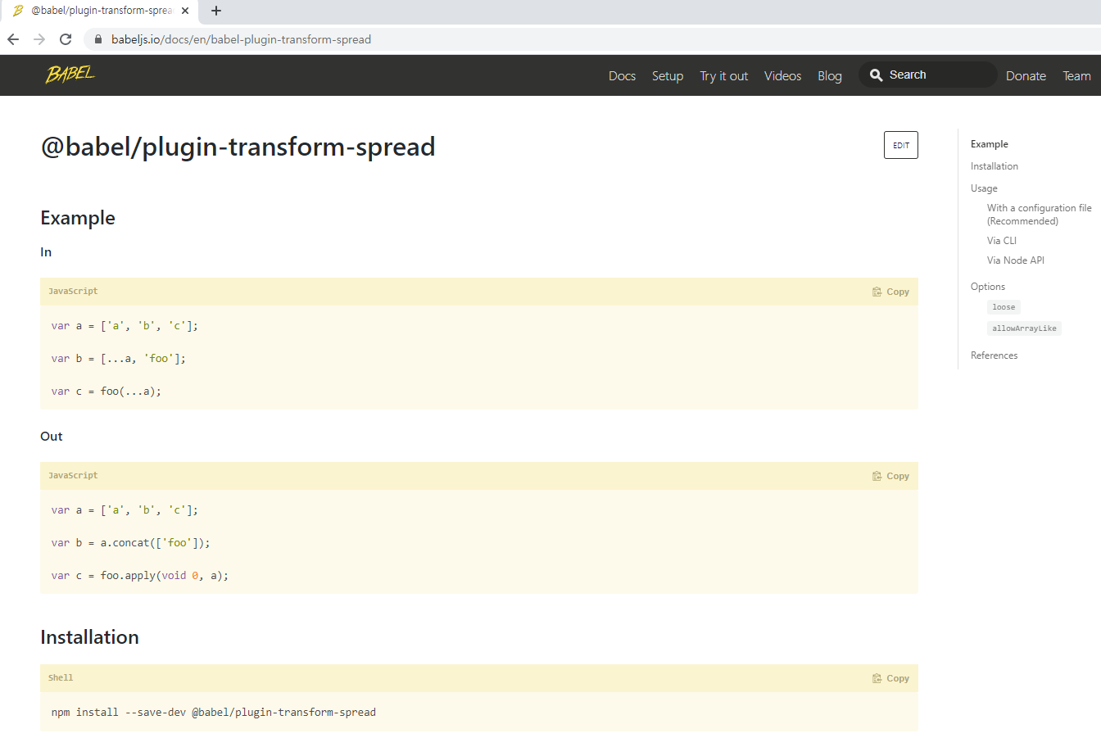Click the search magnifier icon
This screenshot has width=1101, height=738.
[x=876, y=75]
